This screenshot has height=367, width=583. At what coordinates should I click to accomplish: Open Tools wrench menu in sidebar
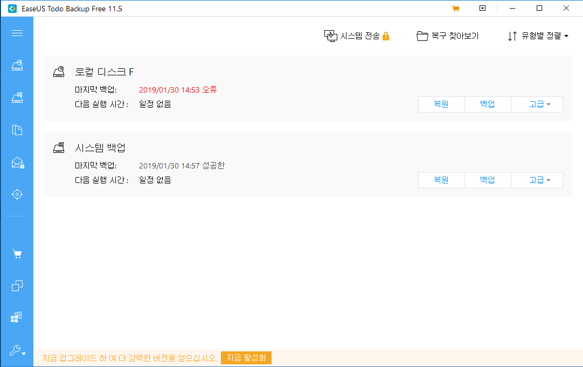17,350
